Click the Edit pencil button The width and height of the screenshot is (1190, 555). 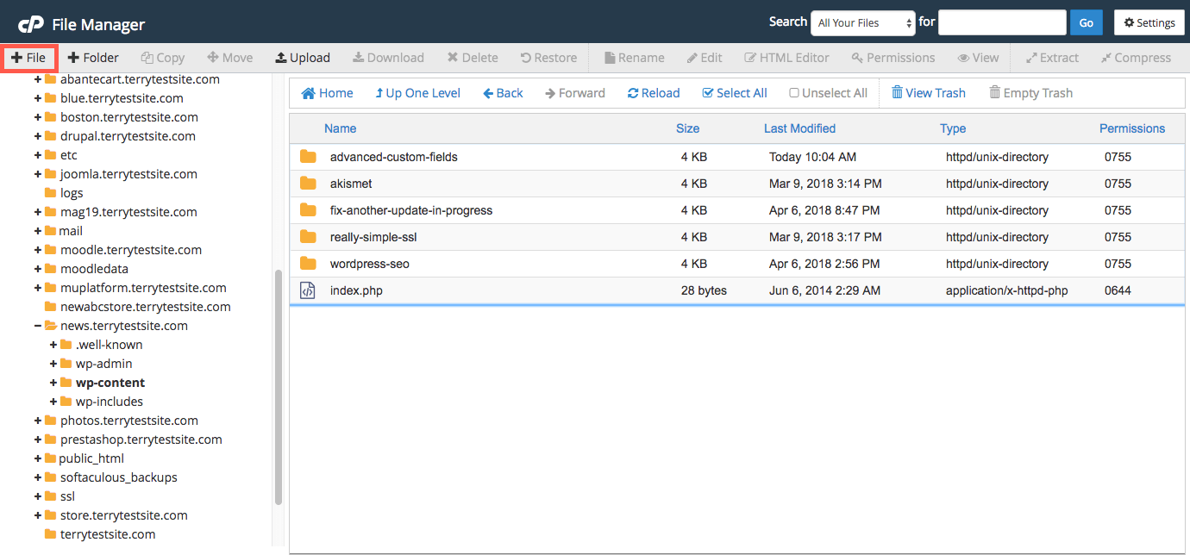click(705, 58)
